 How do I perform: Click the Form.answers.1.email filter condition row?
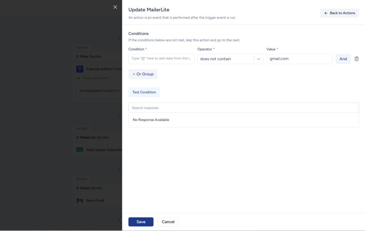click(98, 91)
